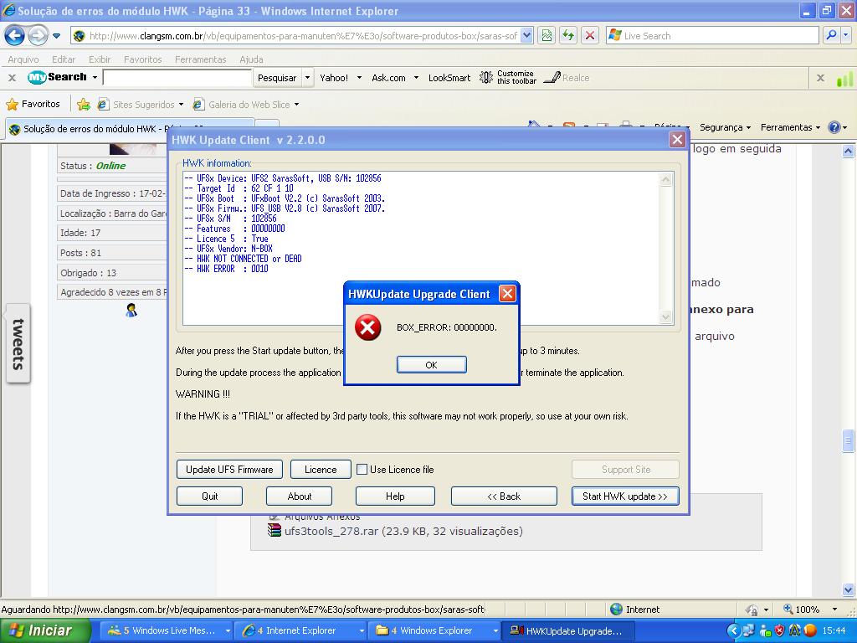
Task: Click the red error icon in dialog
Action: click(368, 327)
